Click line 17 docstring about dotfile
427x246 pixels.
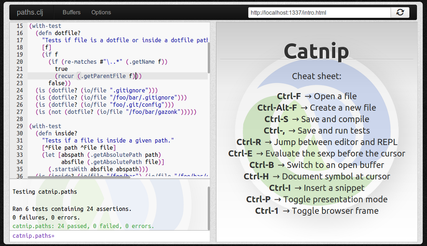tap(125, 40)
